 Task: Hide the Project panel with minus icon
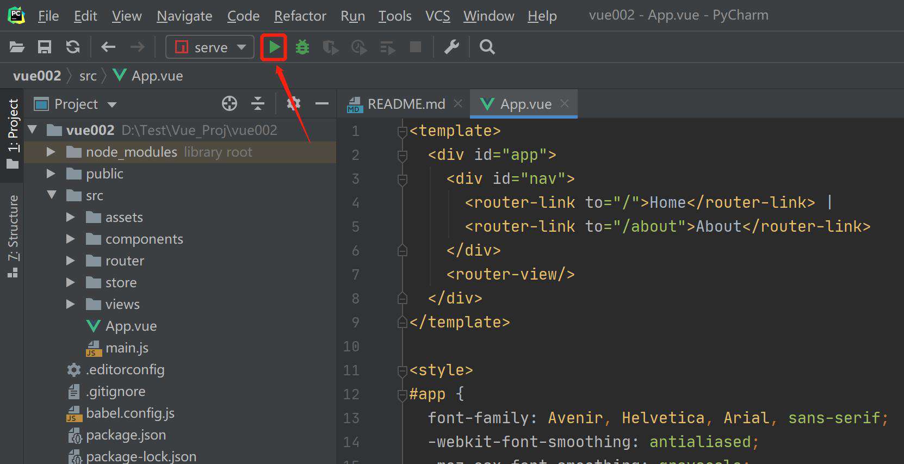322,103
